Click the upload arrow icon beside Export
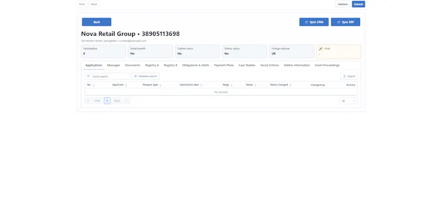 (344, 76)
